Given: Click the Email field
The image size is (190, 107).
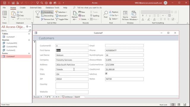Looking at the screenshot, I should click(x=124, y=45).
